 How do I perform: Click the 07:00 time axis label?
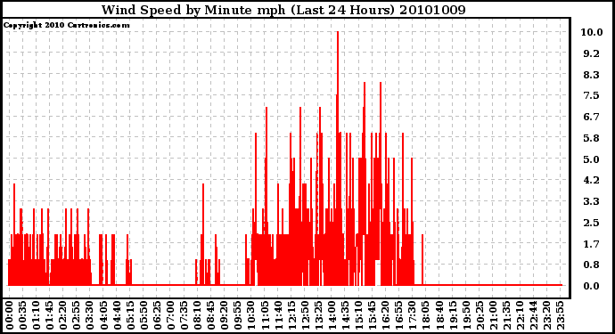tap(170, 316)
